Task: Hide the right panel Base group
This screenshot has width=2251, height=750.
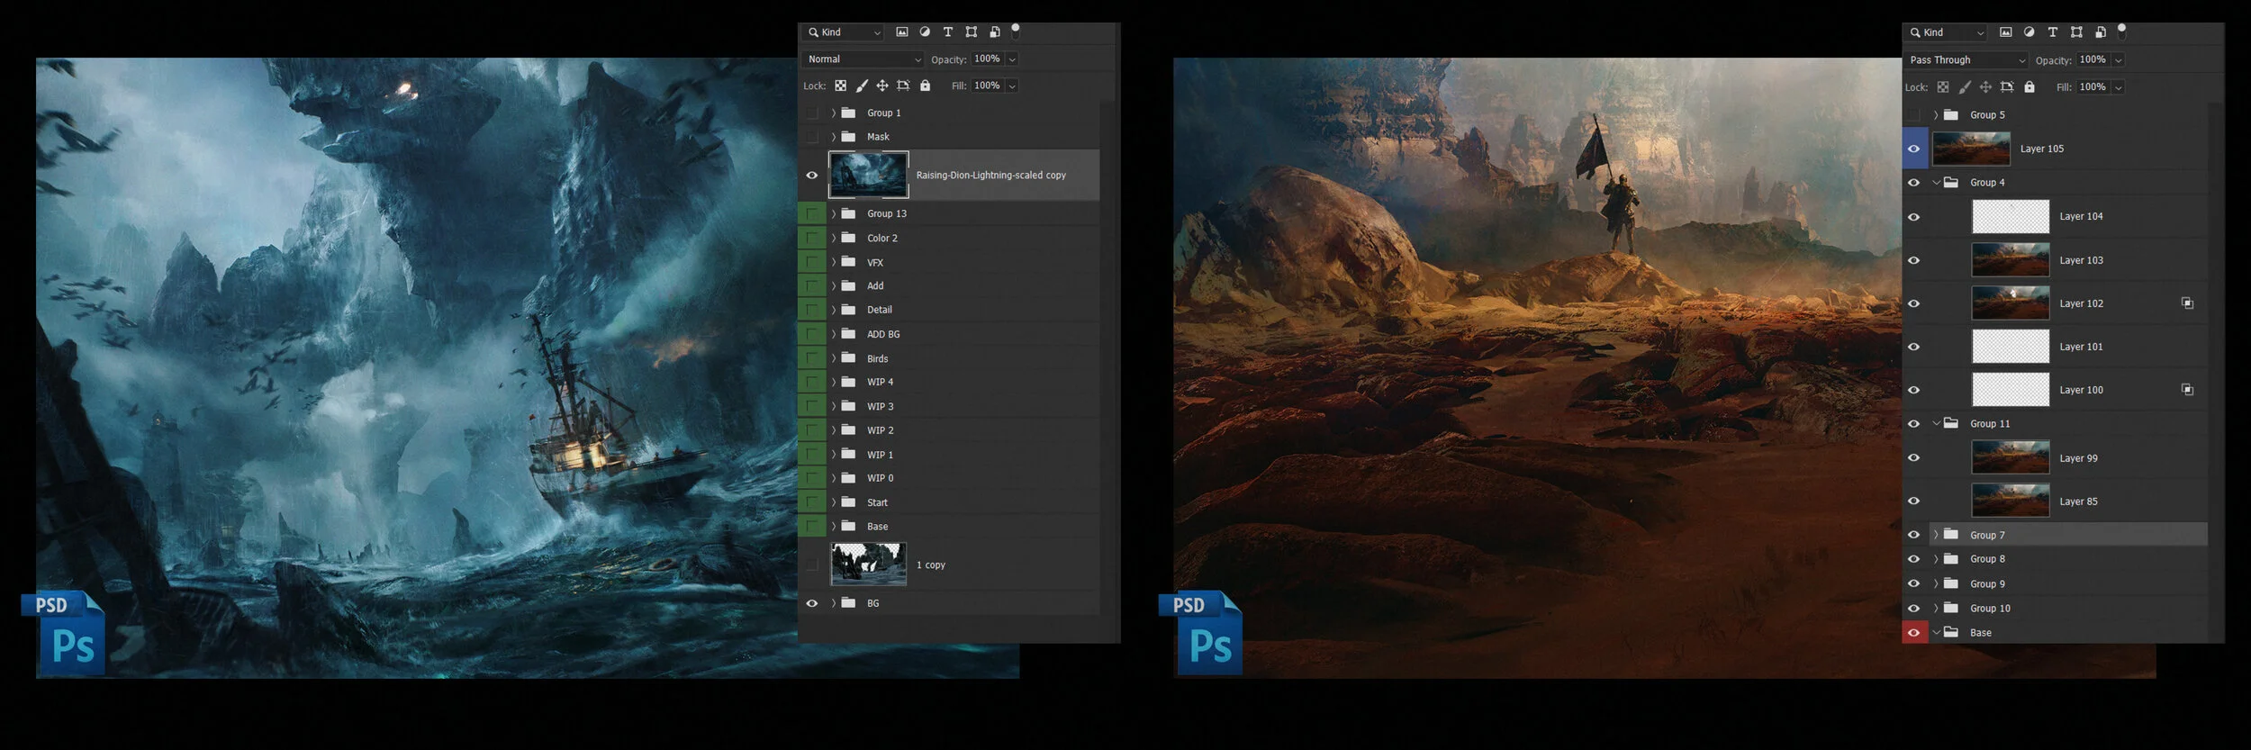Action: [1914, 633]
